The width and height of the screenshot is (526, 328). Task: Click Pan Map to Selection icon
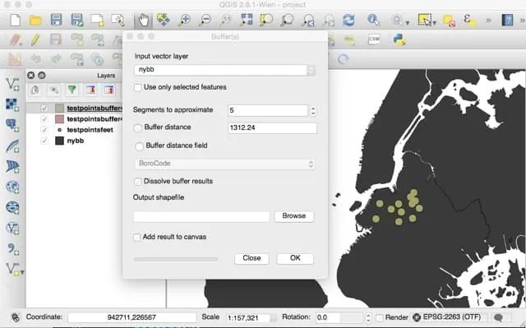pos(164,20)
